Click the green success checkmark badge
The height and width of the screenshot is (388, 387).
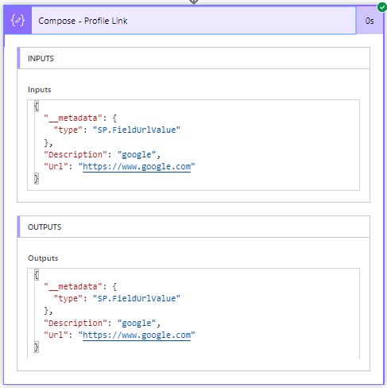tap(381, 7)
